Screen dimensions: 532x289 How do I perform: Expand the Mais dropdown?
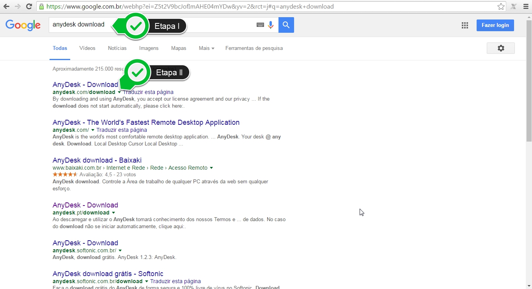click(x=207, y=48)
